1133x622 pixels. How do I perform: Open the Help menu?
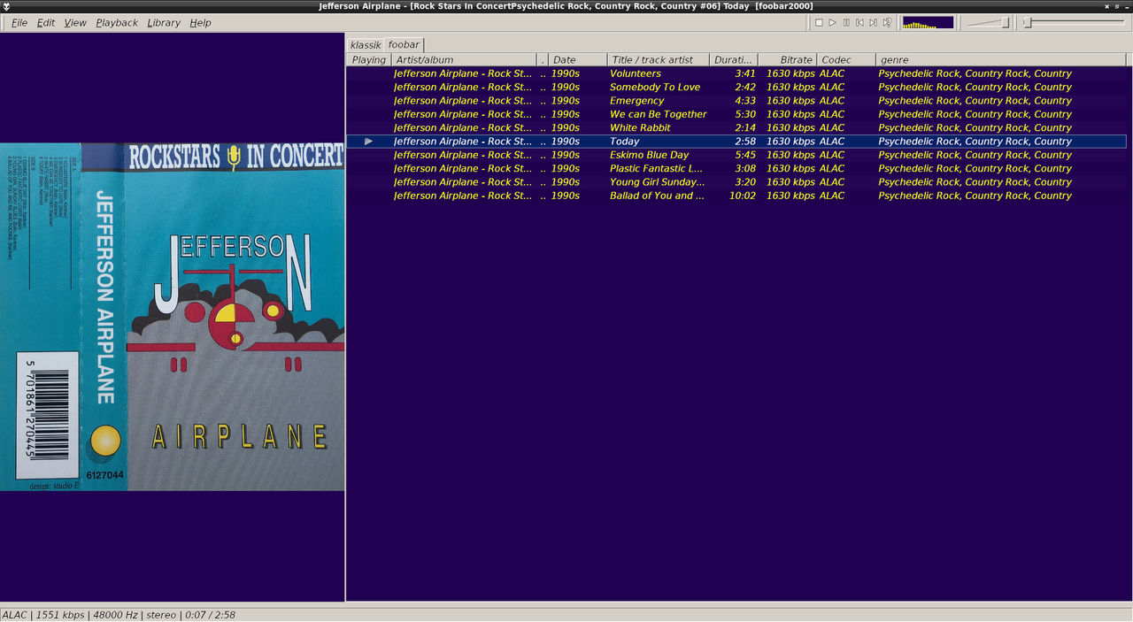(201, 22)
